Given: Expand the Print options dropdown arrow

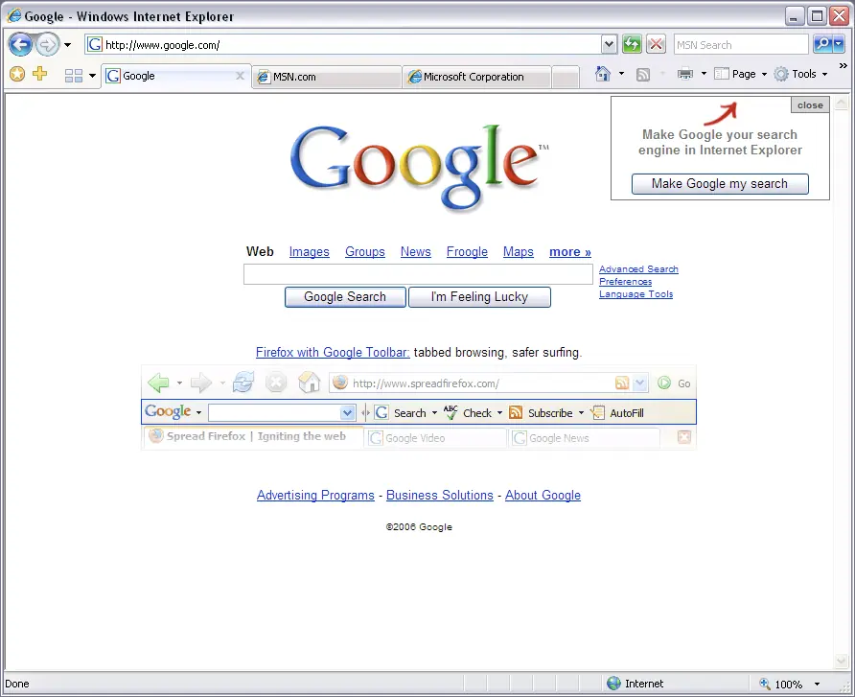Looking at the screenshot, I should point(704,74).
